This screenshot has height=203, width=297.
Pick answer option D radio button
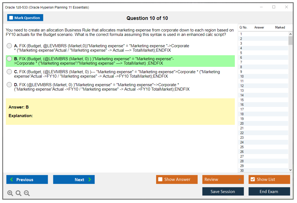pyautogui.click(x=9, y=85)
